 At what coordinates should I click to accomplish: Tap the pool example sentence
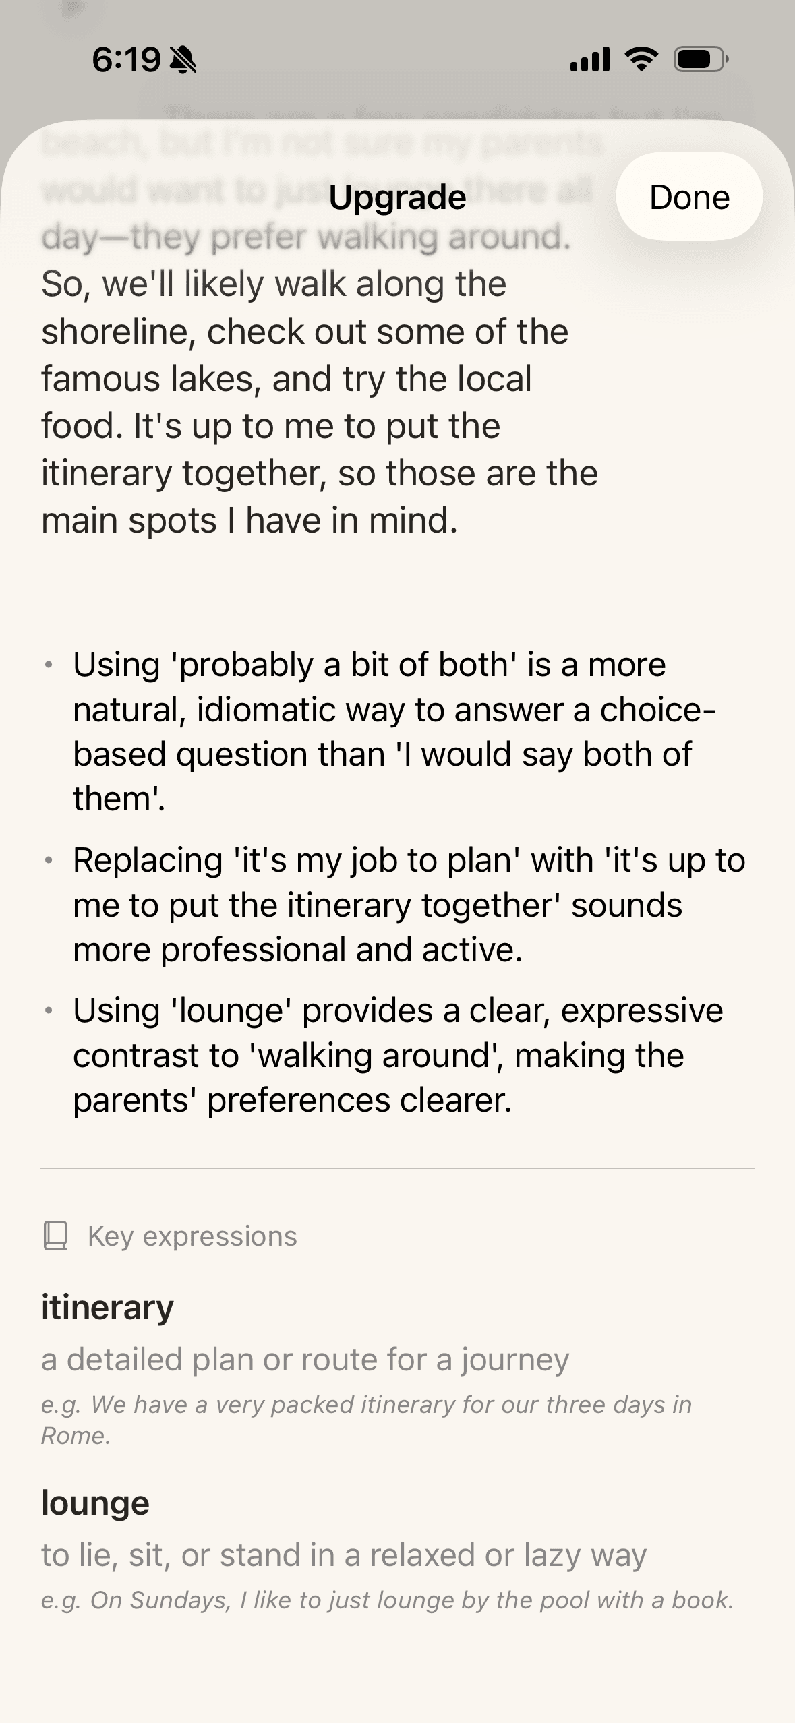(x=387, y=1600)
